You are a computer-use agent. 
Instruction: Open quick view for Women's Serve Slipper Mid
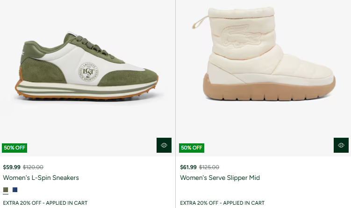(341, 145)
